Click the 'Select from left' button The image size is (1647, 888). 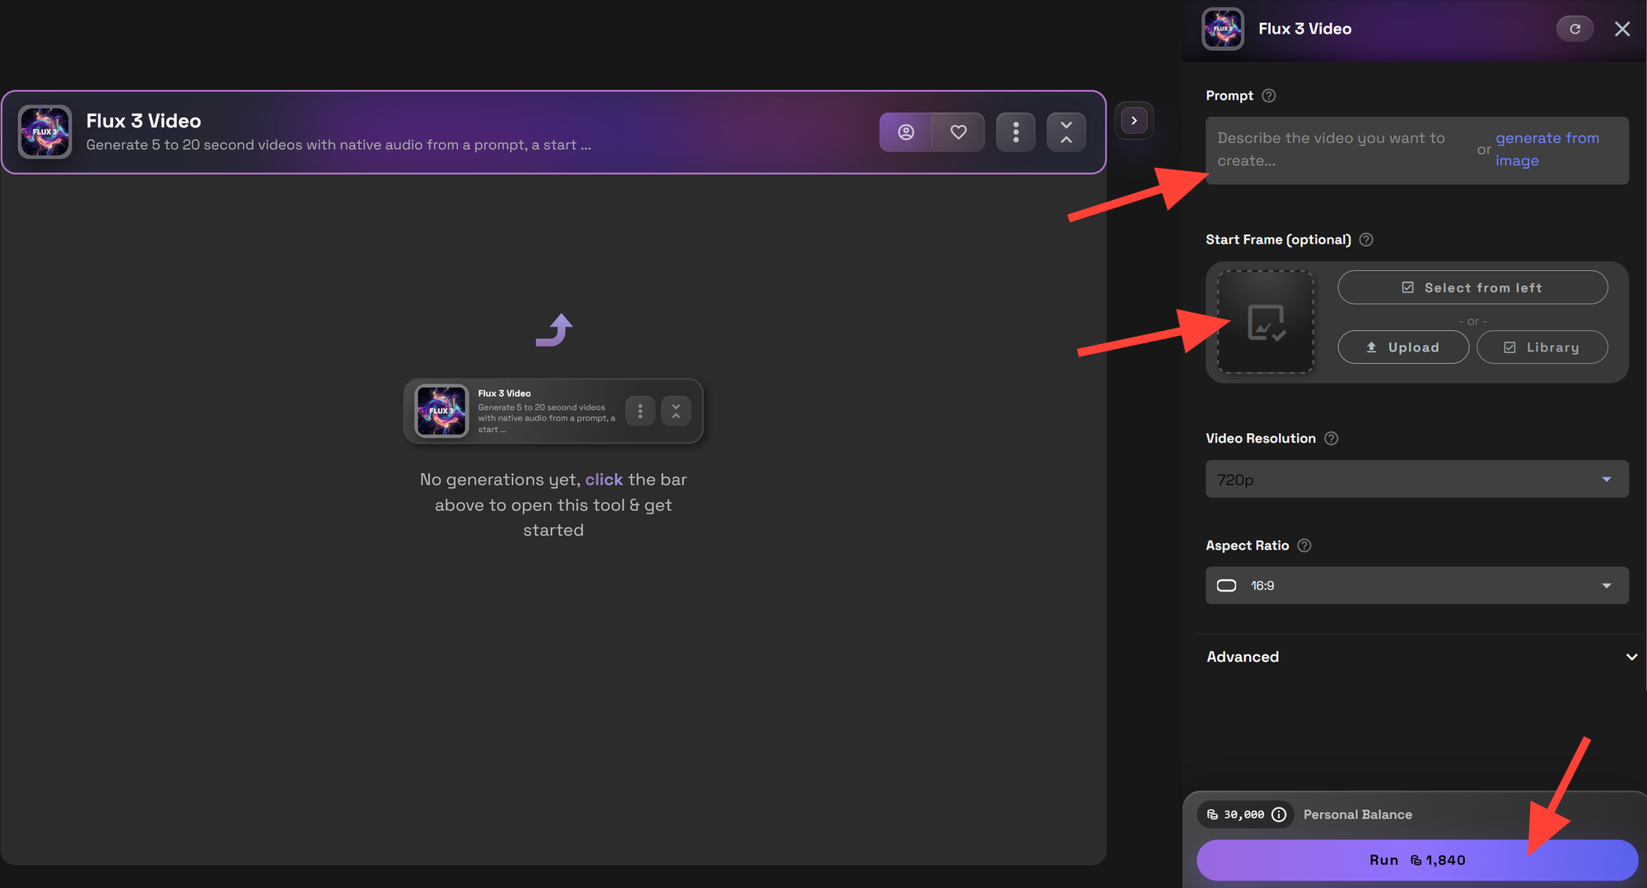pyautogui.click(x=1472, y=287)
